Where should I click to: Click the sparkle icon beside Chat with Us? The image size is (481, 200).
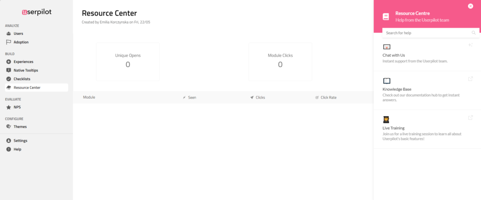click(470, 45)
